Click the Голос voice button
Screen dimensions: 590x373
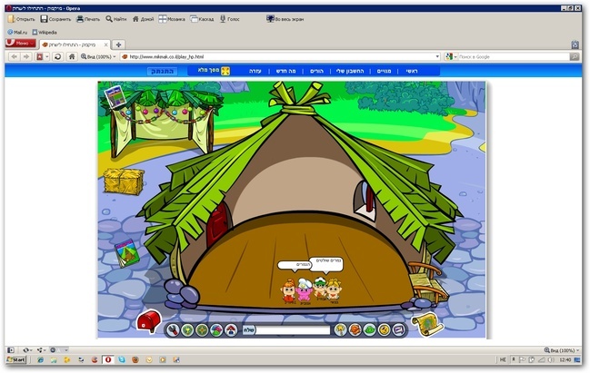229,19
